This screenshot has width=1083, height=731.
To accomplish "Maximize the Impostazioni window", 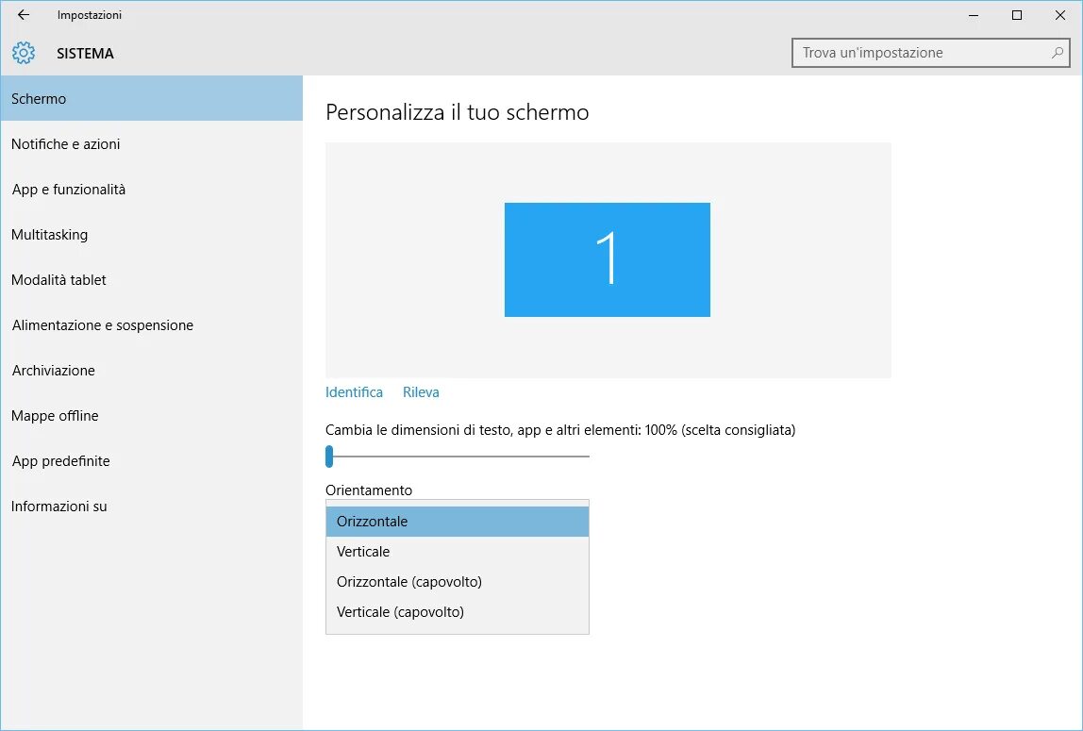I will pyautogui.click(x=1017, y=15).
